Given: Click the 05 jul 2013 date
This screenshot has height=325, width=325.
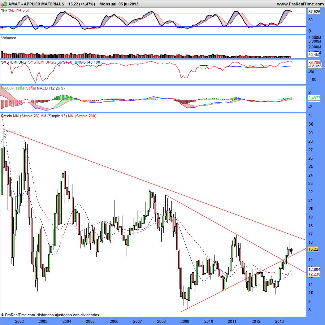Looking at the screenshot, I should pos(128,4).
